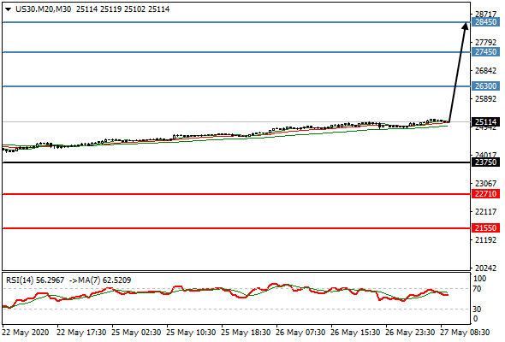Click the blue horizontal line at 27450
This screenshot has width=505, height=342.
point(236,52)
